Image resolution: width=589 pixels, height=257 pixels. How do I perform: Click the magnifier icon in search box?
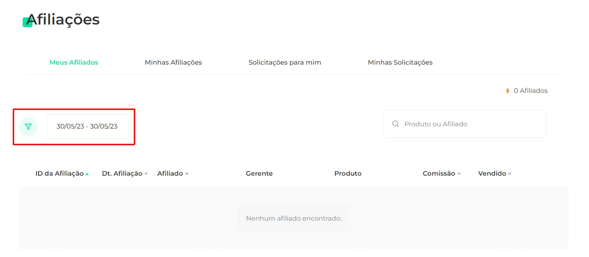pos(396,124)
